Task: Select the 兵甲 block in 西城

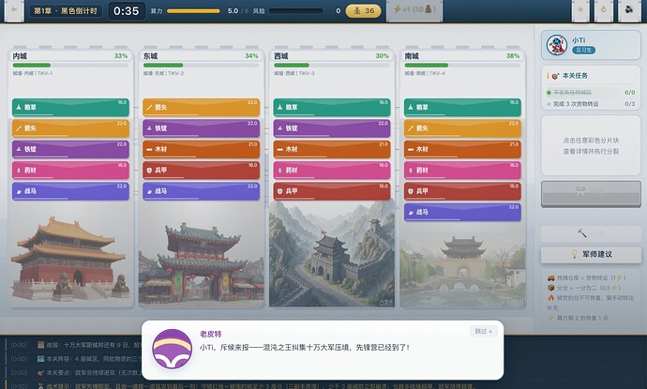Action: tap(332, 191)
